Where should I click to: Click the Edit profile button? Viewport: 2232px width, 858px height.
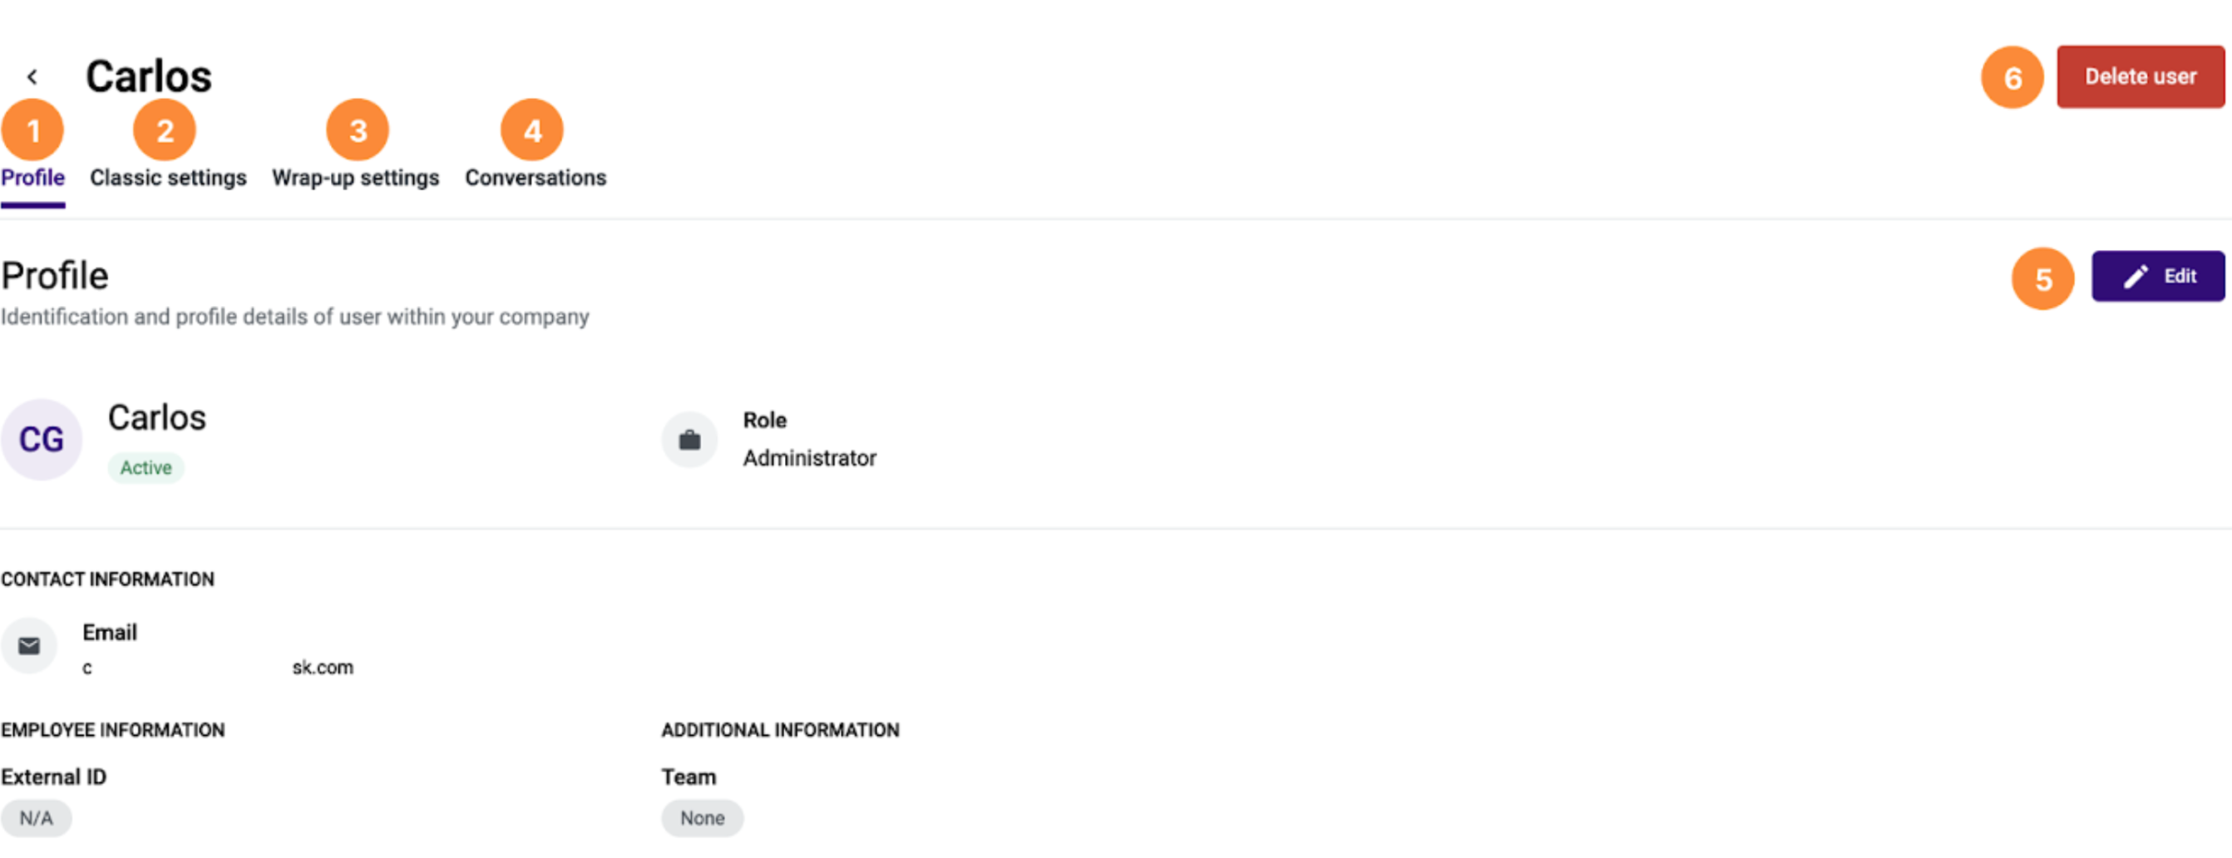coord(2157,277)
